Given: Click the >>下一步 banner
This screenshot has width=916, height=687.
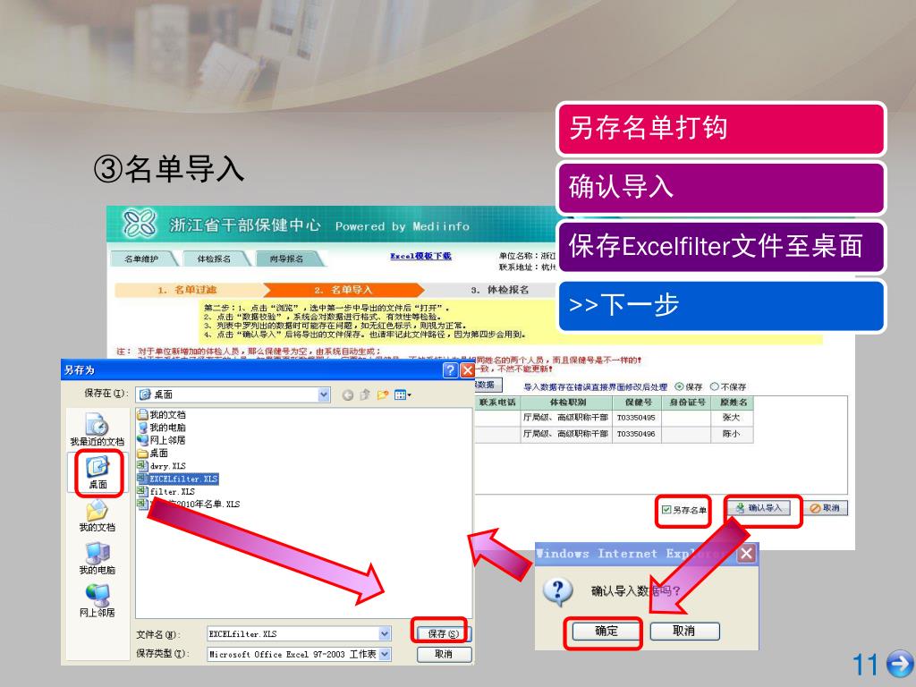Looking at the screenshot, I should coord(721,306).
